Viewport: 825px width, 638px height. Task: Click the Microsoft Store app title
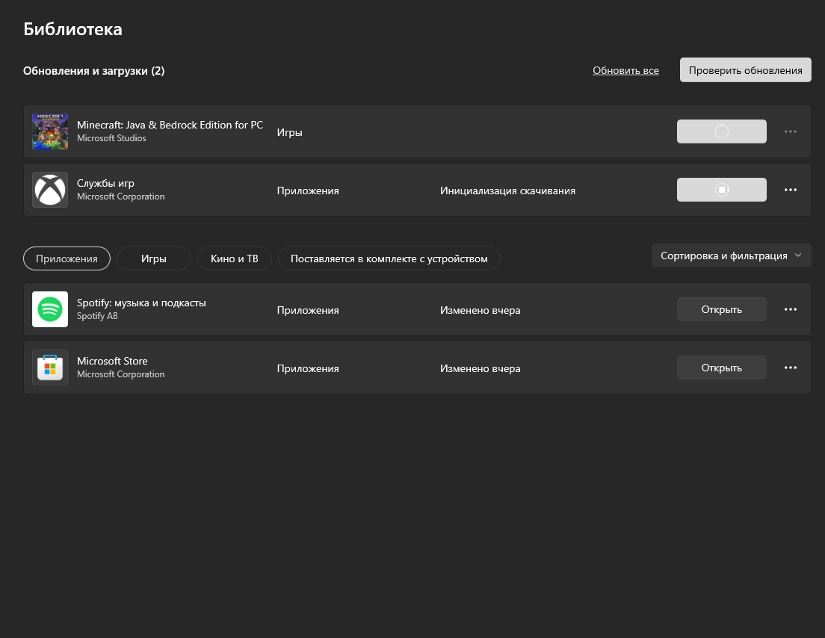click(x=112, y=361)
